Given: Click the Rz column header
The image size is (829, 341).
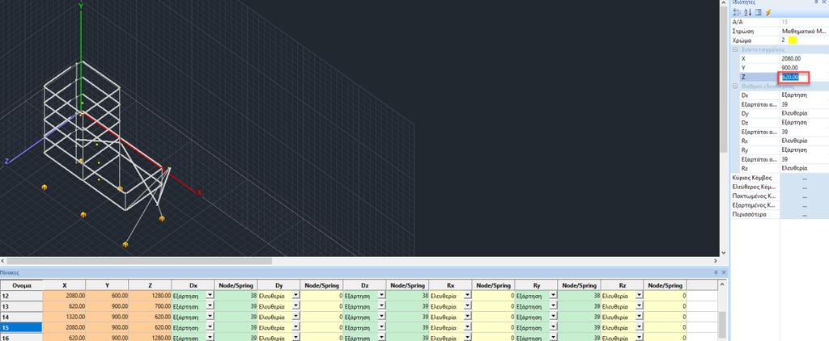Looking at the screenshot, I should 623,285.
